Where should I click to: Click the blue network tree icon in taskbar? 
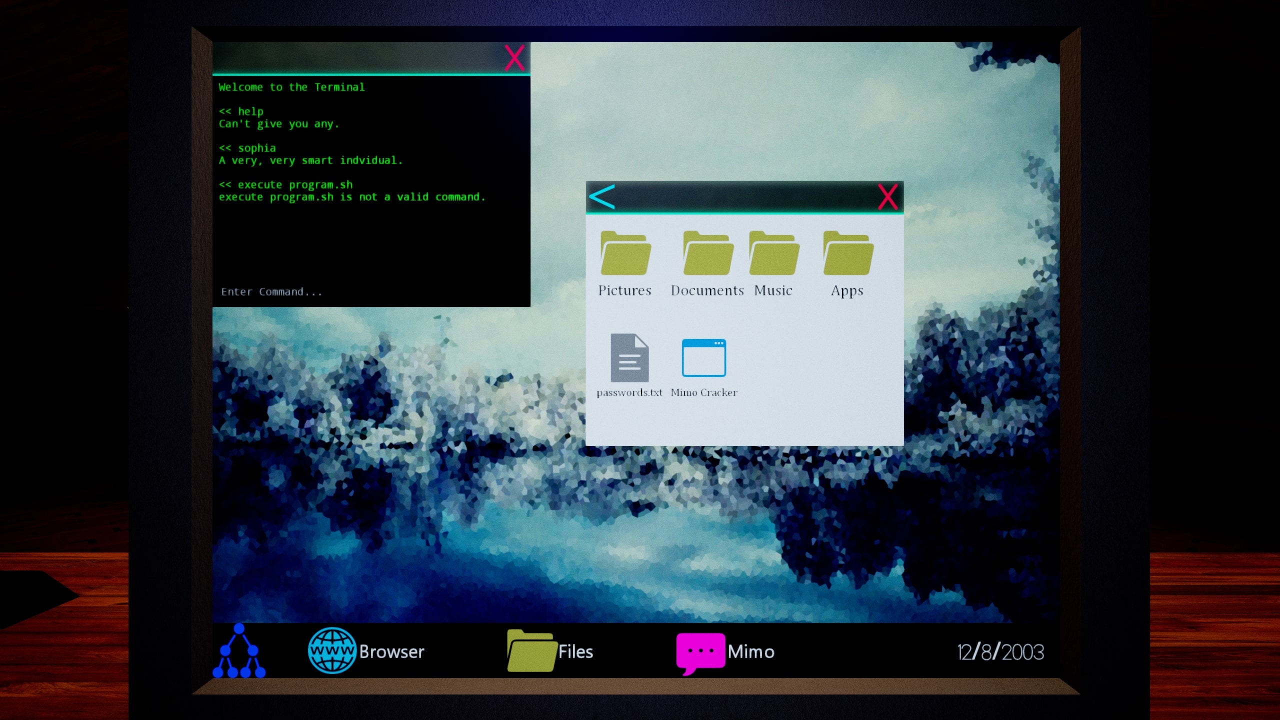click(x=239, y=650)
